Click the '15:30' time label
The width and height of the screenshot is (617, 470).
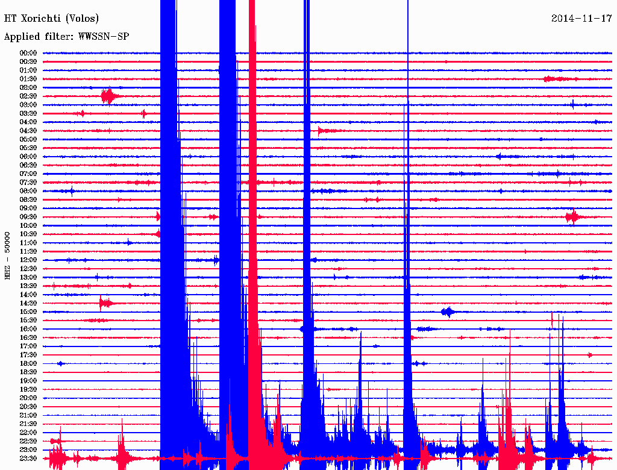point(28,321)
